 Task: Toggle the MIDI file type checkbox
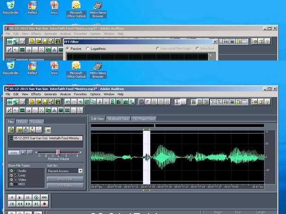(11, 184)
